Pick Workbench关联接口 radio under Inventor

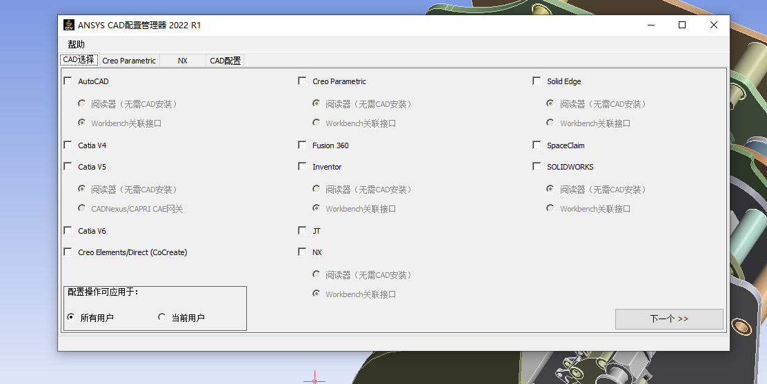click(x=317, y=208)
